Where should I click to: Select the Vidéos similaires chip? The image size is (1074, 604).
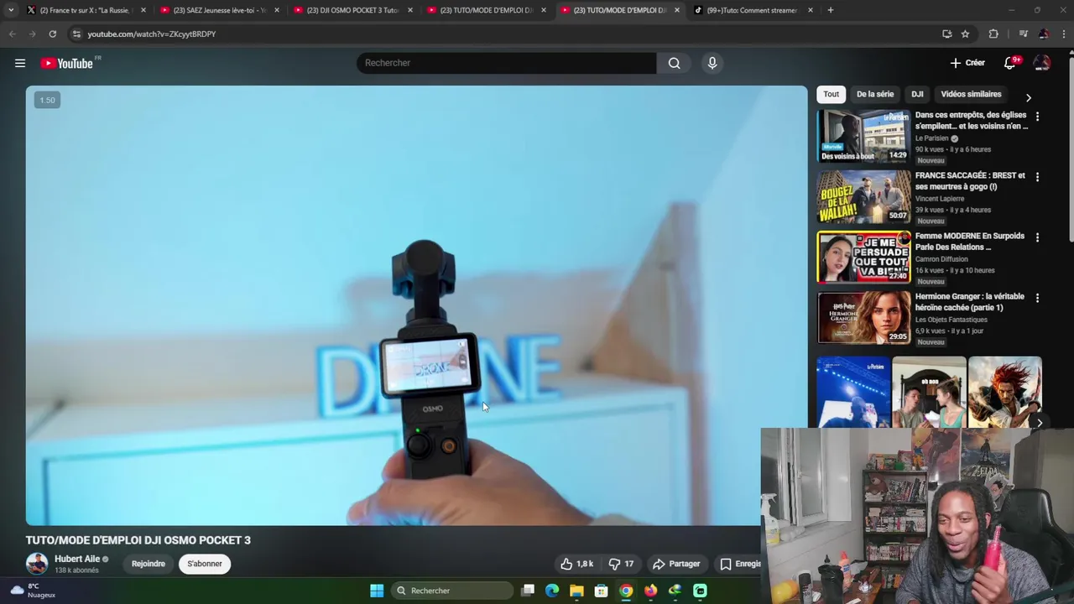click(971, 94)
